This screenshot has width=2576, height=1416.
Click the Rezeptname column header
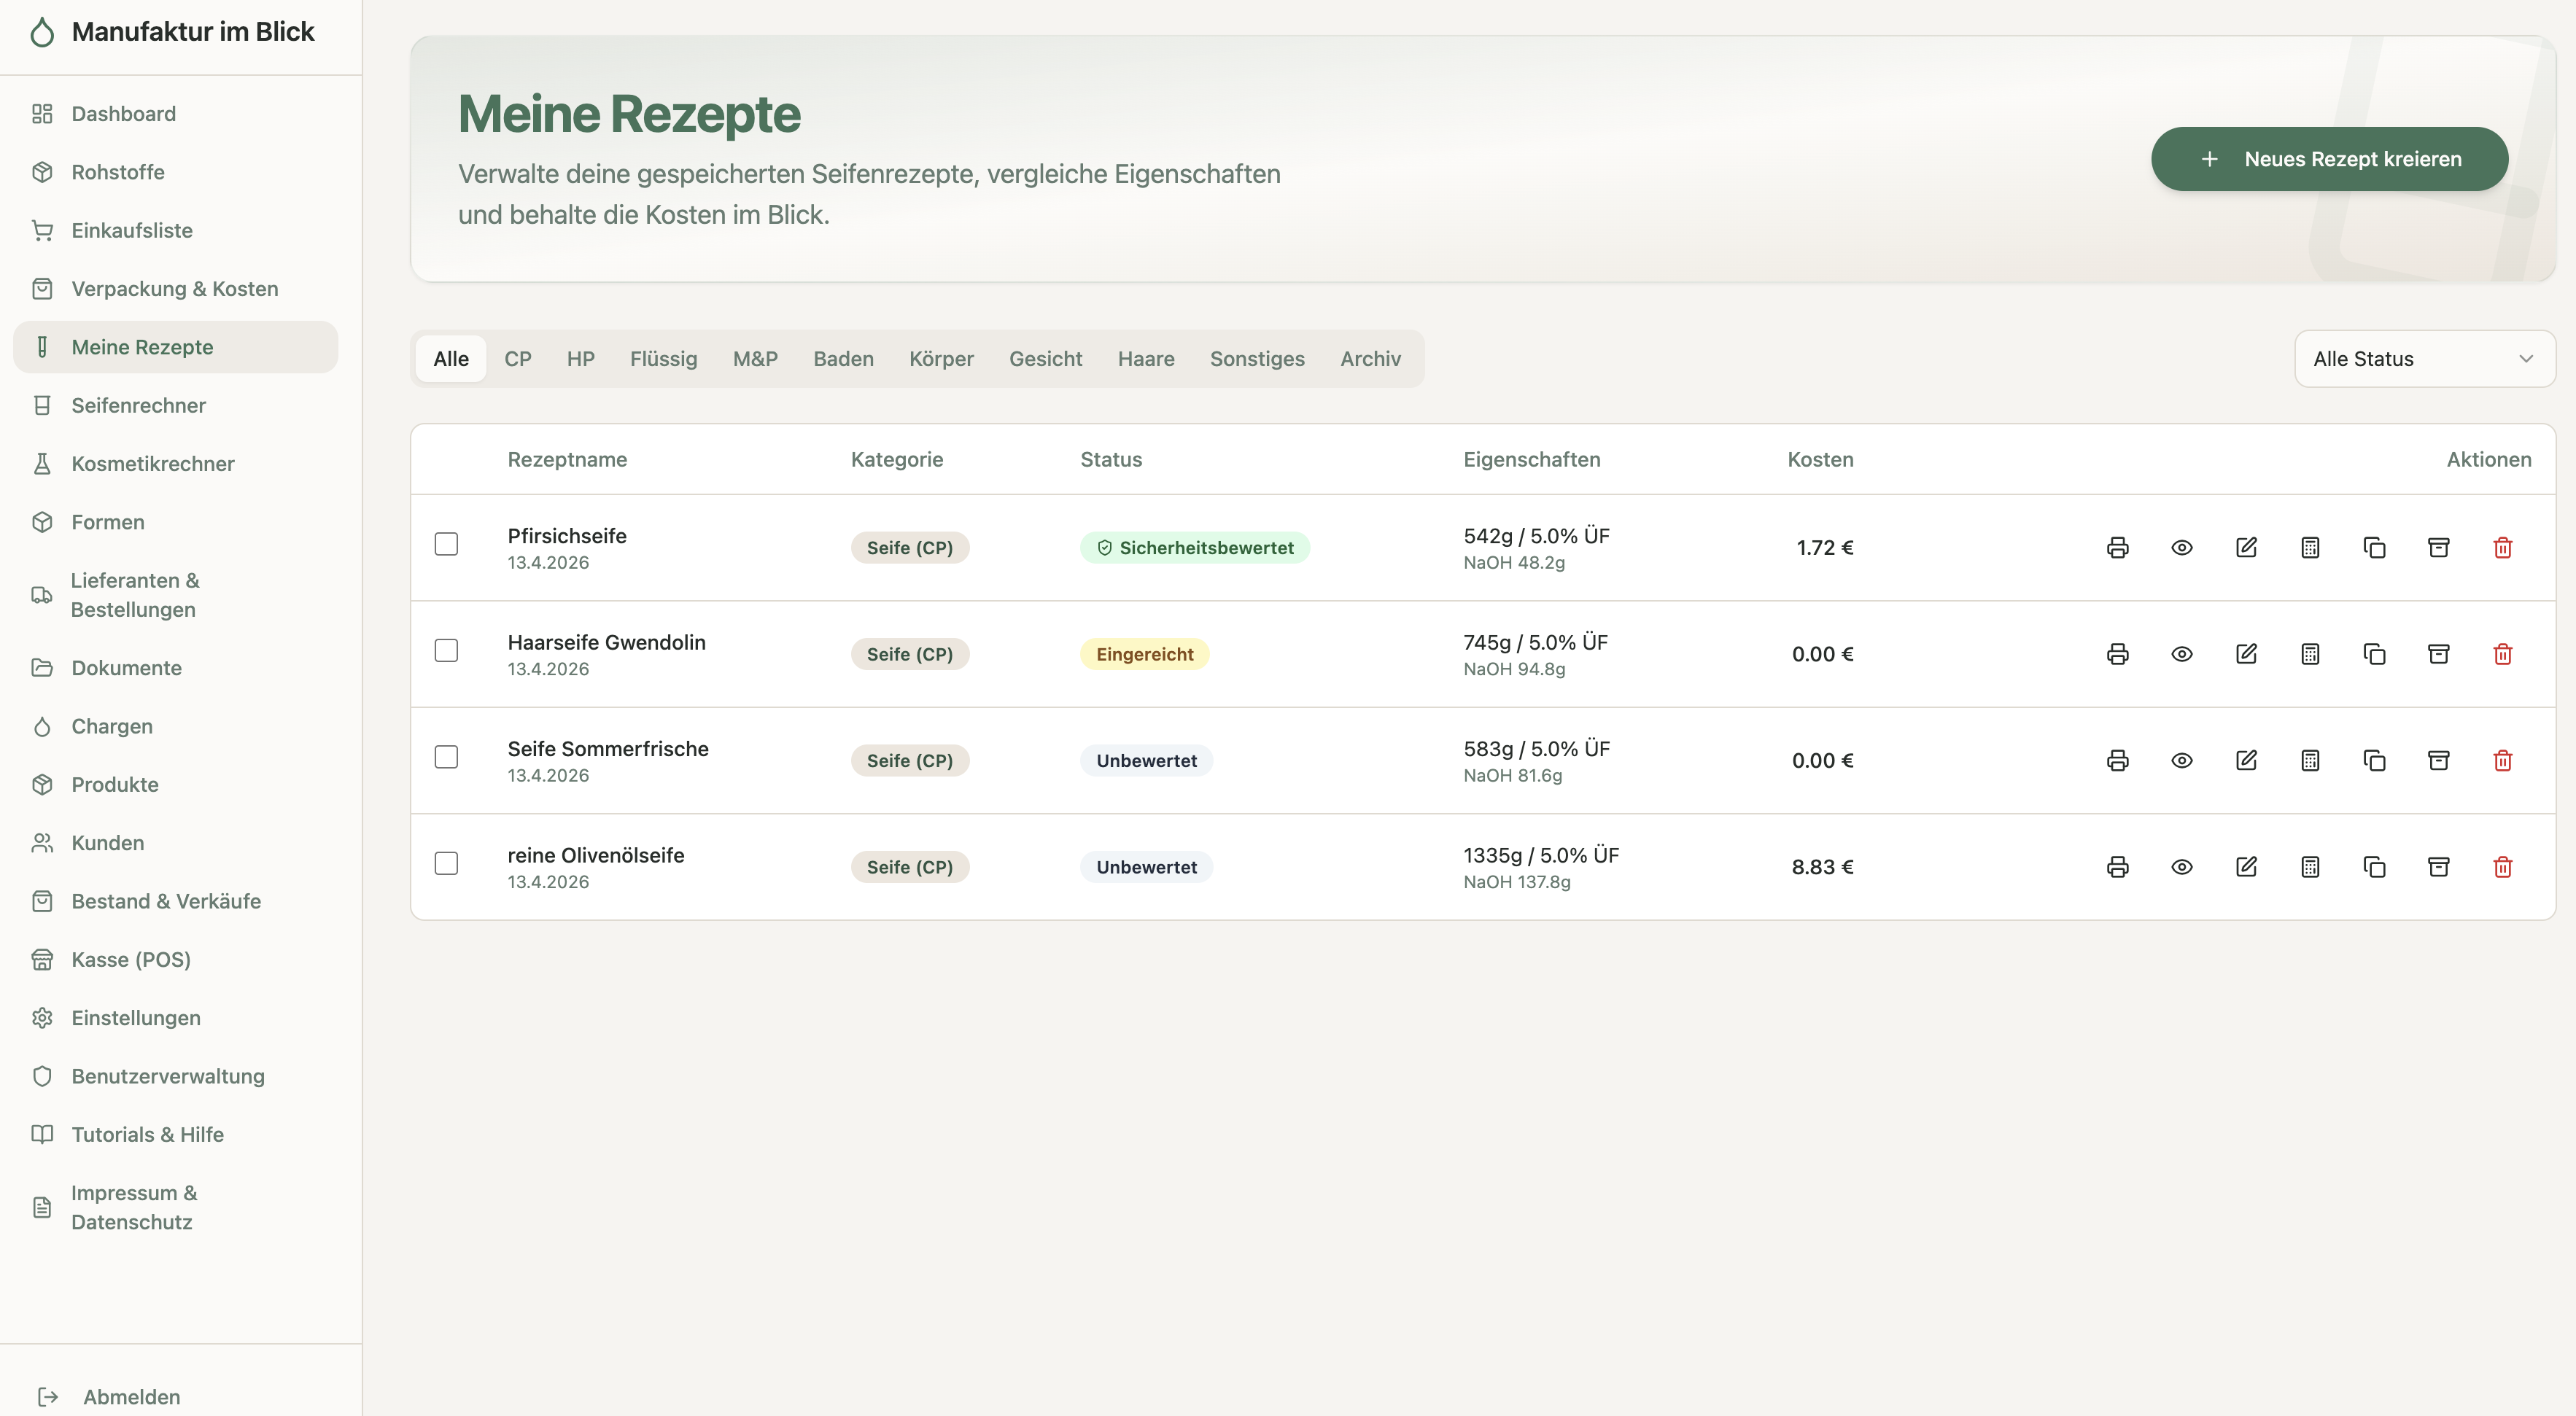pyautogui.click(x=567, y=460)
